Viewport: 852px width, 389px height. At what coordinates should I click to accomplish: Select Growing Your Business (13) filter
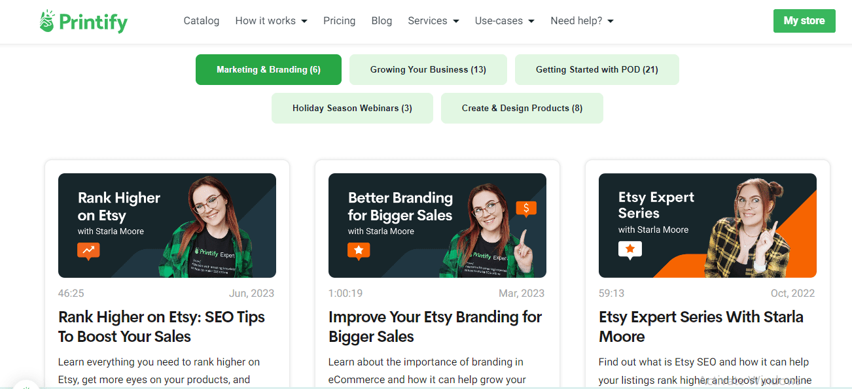pos(428,69)
